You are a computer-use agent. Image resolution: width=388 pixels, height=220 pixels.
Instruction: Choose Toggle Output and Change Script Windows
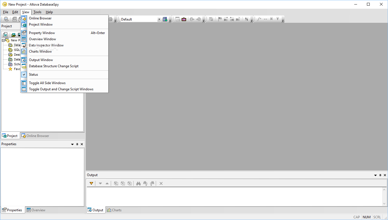pos(64,89)
